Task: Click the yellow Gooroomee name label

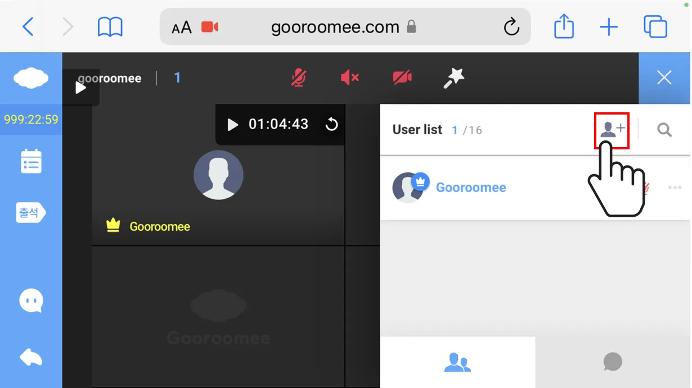Action: pyautogui.click(x=160, y=226)
